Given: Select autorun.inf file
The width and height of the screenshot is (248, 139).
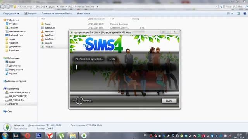Looking at the screenshot, I should click(50, 28).
